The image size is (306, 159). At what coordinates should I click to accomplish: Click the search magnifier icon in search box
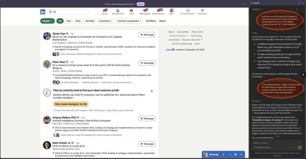point(51,12)
